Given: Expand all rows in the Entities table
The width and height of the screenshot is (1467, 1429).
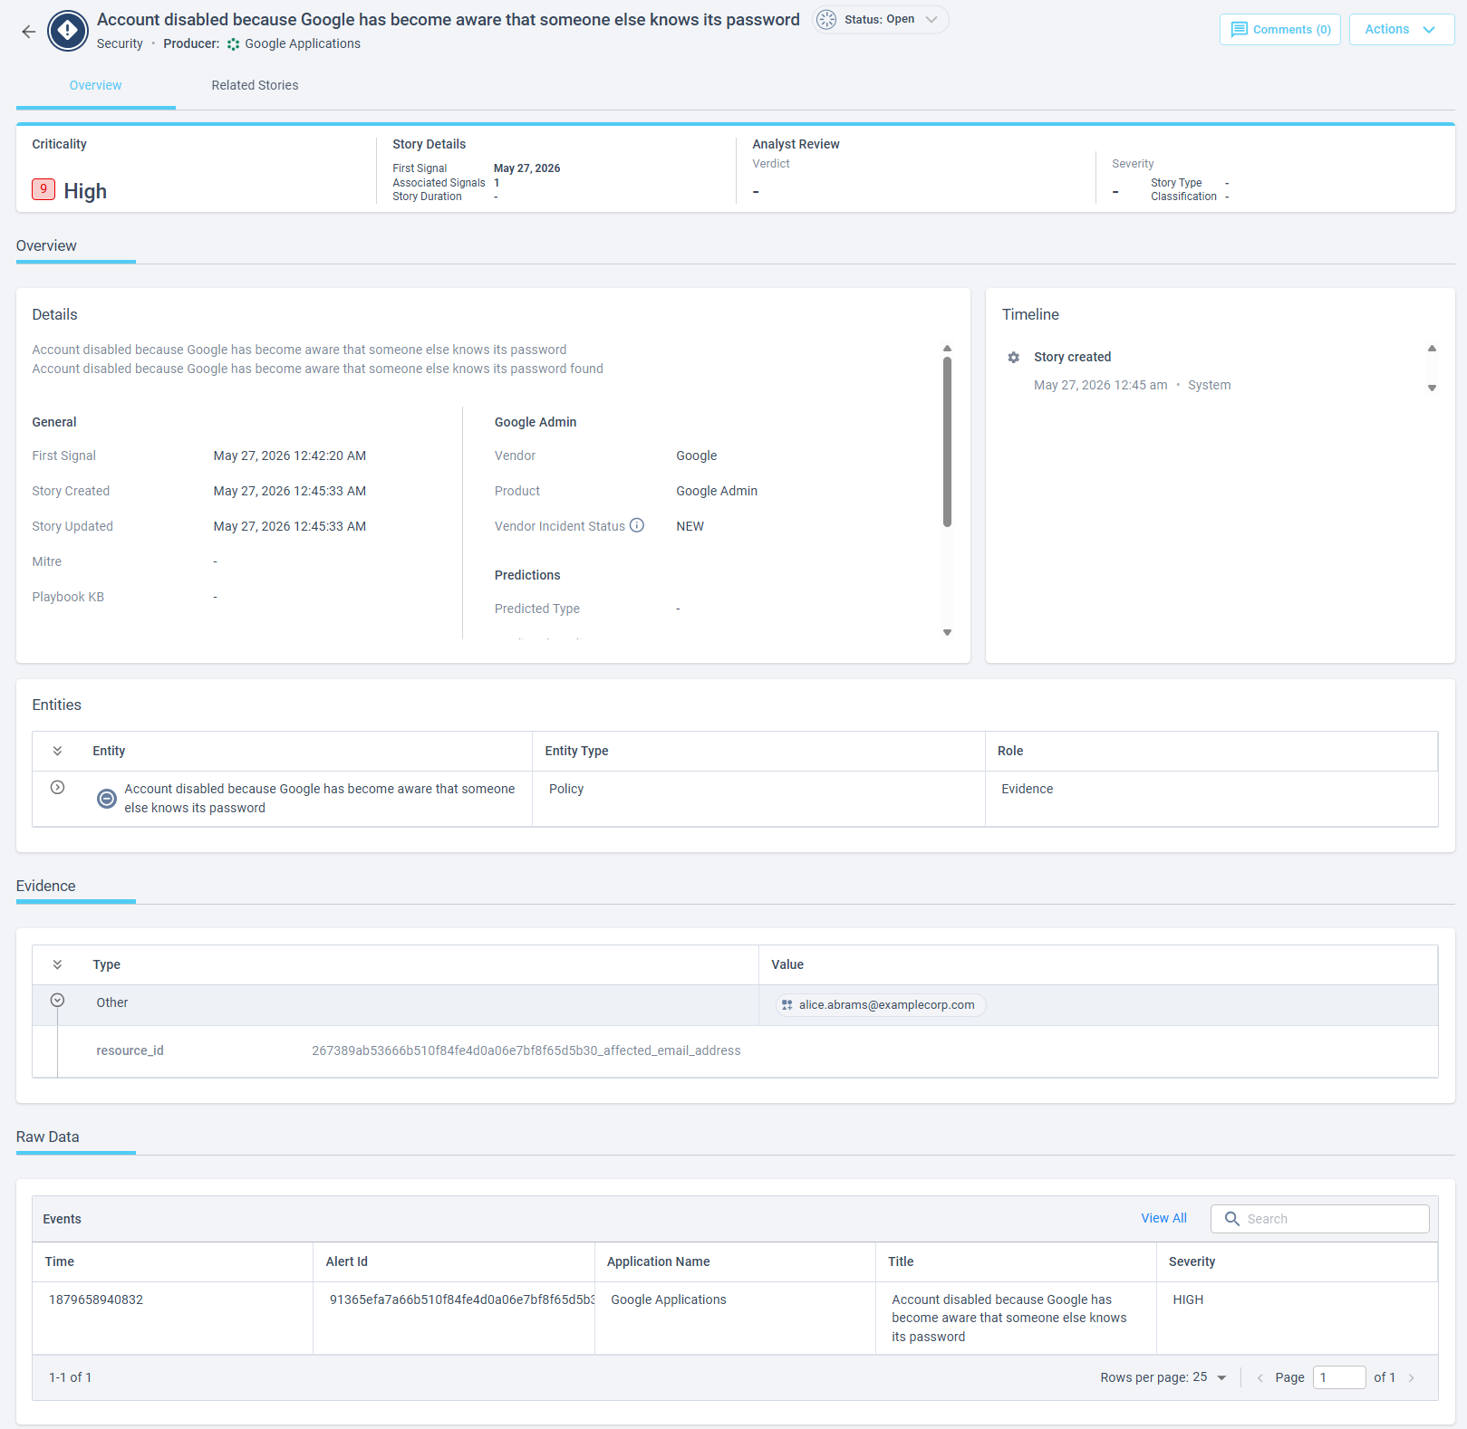Looking at the screenshot, I should tap(57, 751).
